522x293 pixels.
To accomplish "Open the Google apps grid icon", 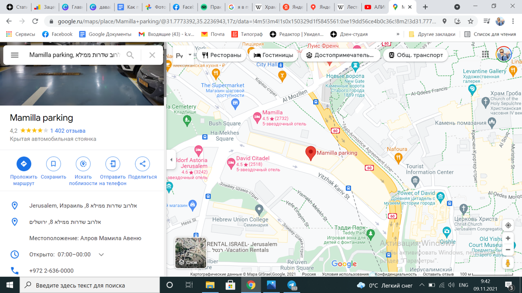I will [x=485, y=54].
